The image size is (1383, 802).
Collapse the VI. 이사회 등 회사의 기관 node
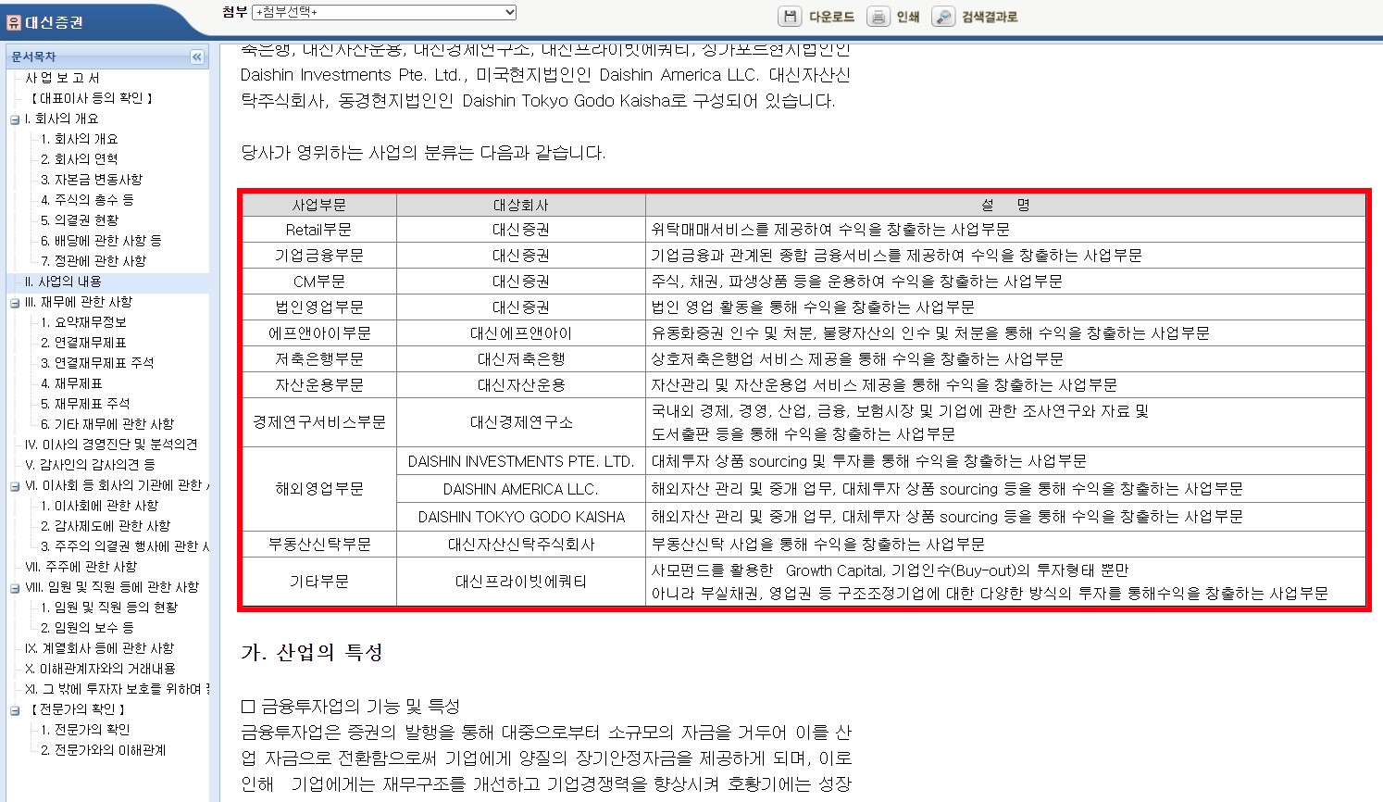(15, 486)
